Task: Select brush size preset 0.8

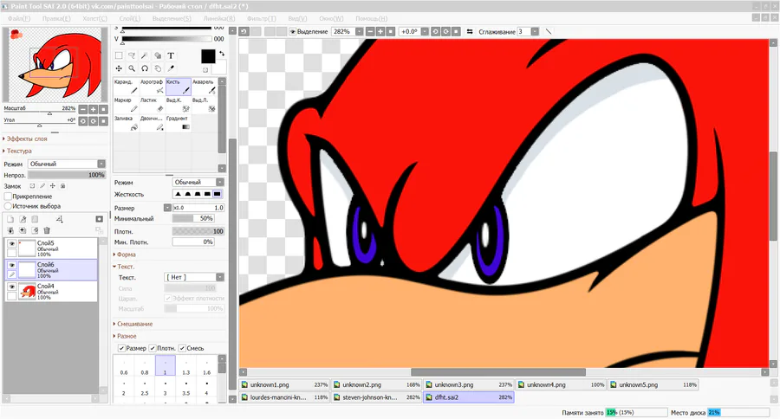Action: tap(144, 367)
